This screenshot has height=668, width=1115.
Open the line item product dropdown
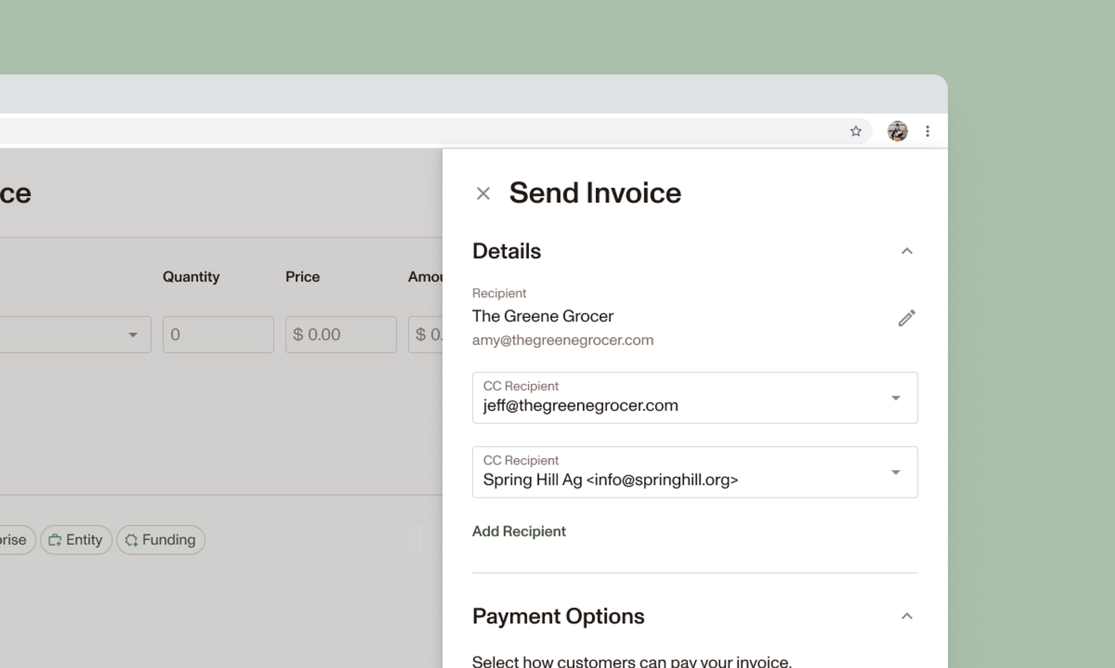132,334
